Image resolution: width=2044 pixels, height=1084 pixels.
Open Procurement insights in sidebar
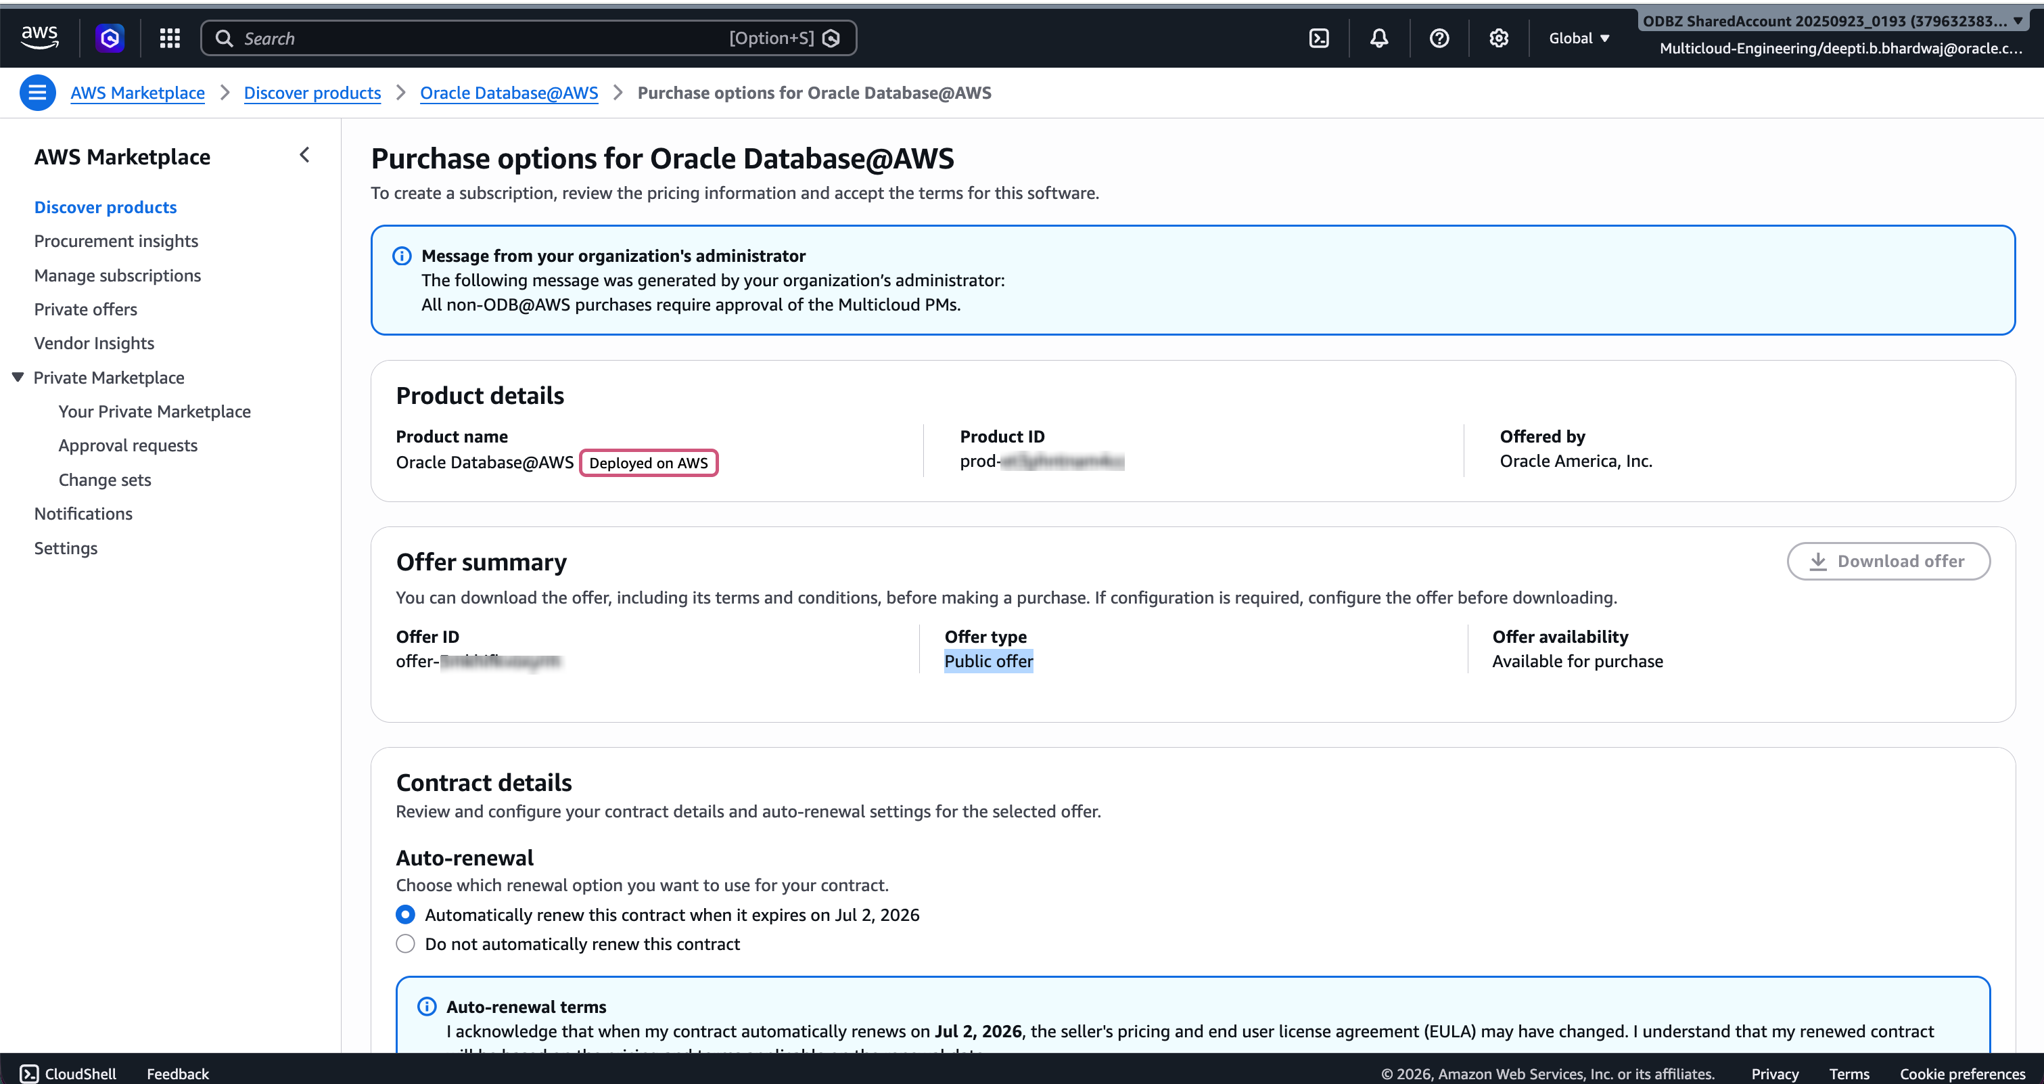[116, 240]
